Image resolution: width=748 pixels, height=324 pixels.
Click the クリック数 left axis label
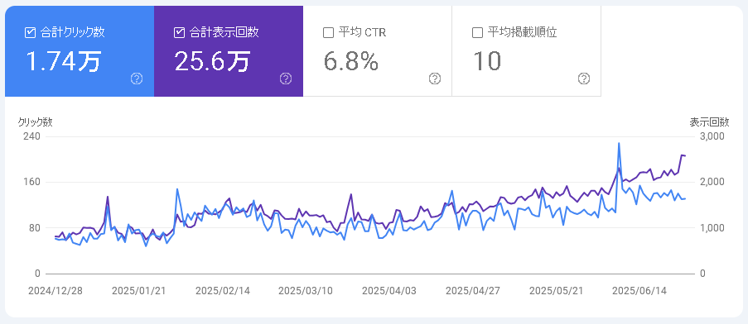coord(35,122)
